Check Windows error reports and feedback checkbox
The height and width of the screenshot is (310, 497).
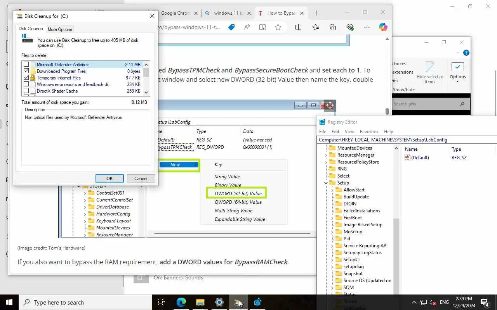[x=26, y=84]
